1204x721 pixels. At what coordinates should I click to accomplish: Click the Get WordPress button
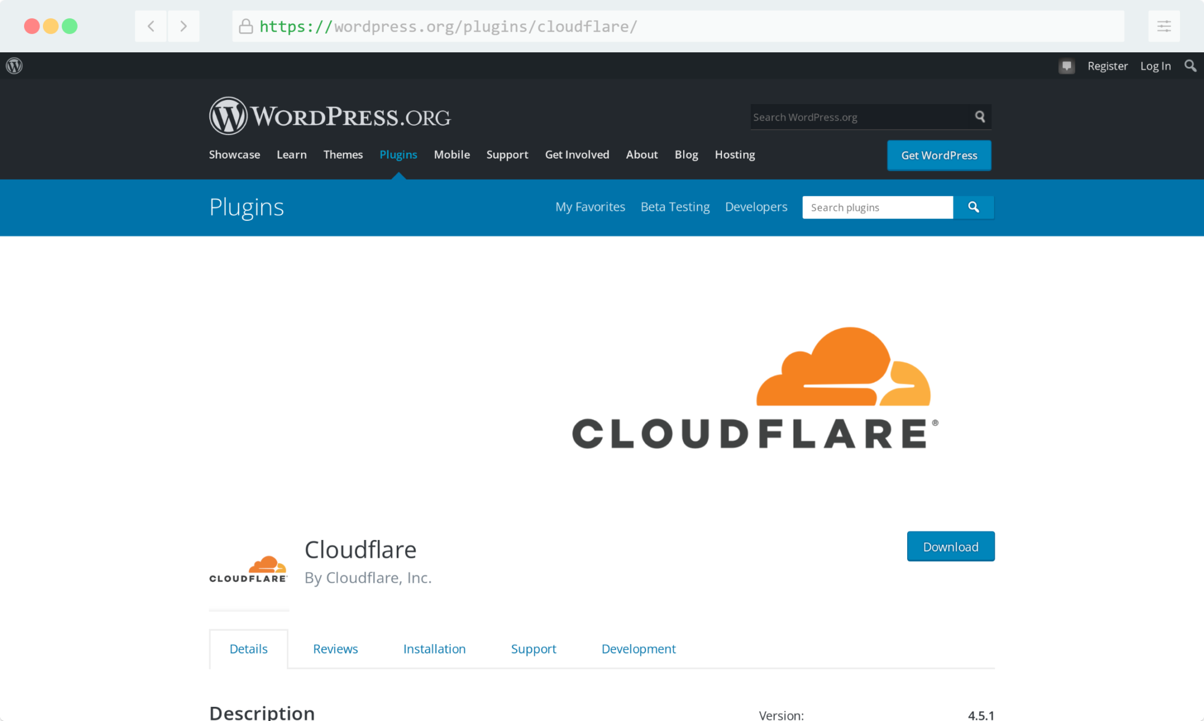tap(939, 155)
